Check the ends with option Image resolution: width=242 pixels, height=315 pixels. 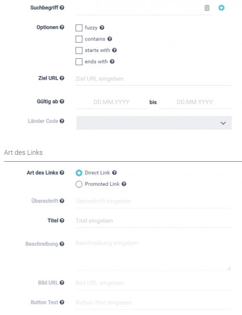click(x=79, y=61)
